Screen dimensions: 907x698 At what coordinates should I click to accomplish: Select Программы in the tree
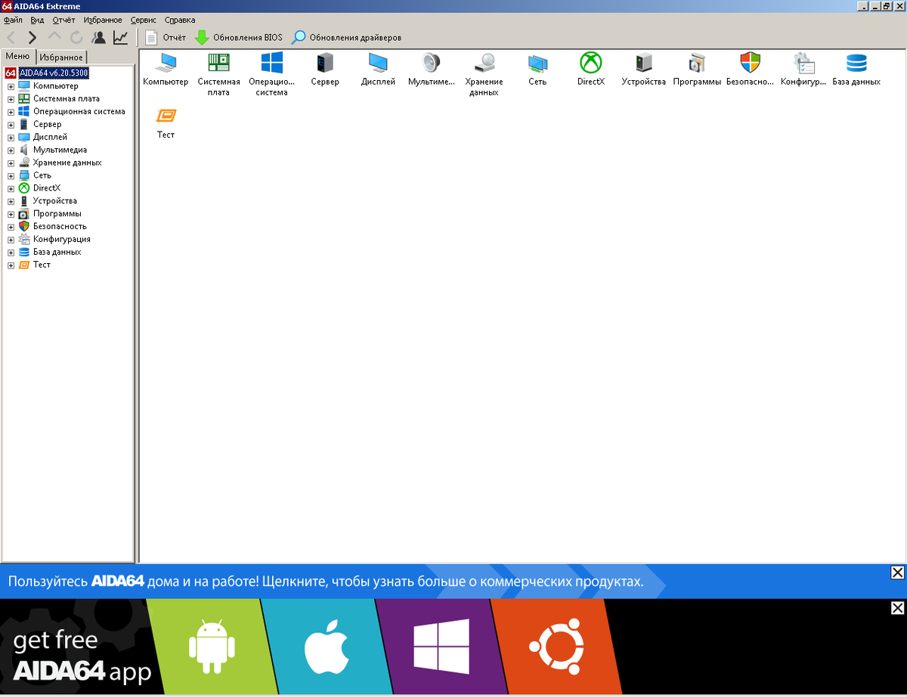[x=57, y=214]
